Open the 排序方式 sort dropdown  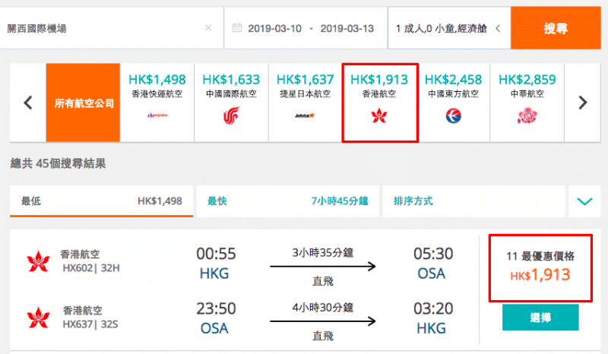point(473,201)
